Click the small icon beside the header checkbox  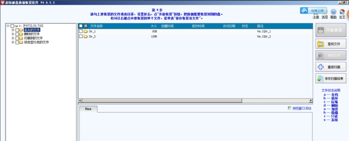pyautogui.click(x=86, y=26)
